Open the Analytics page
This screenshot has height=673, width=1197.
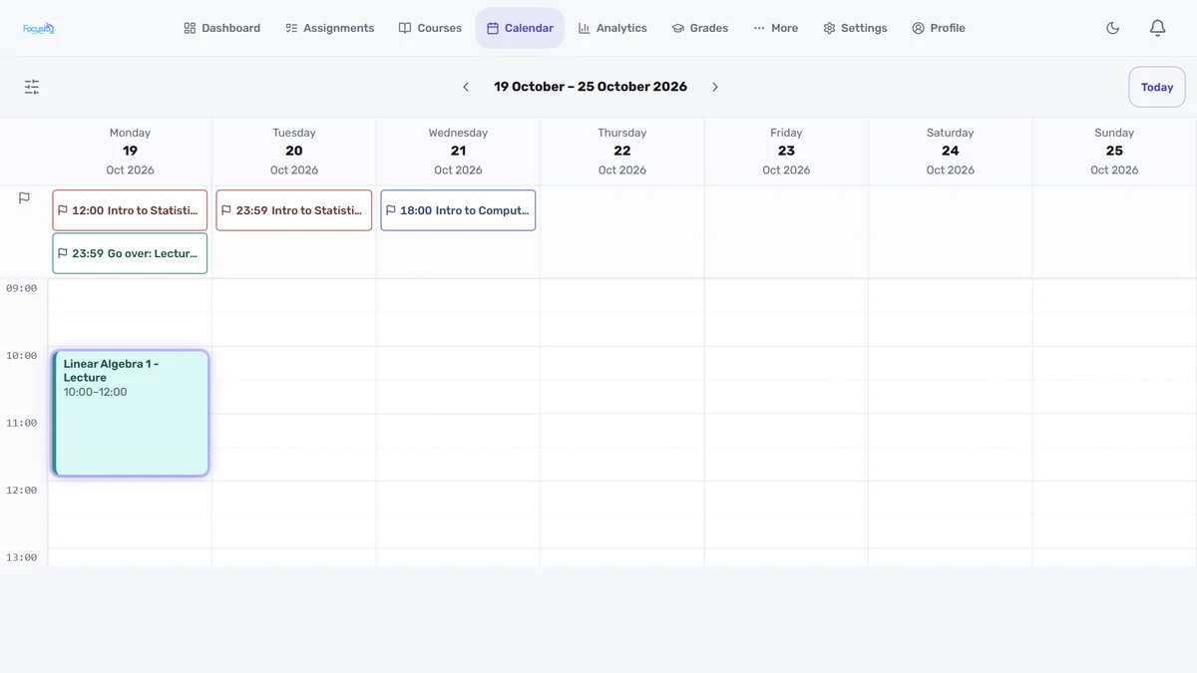(x=612, y=28)
